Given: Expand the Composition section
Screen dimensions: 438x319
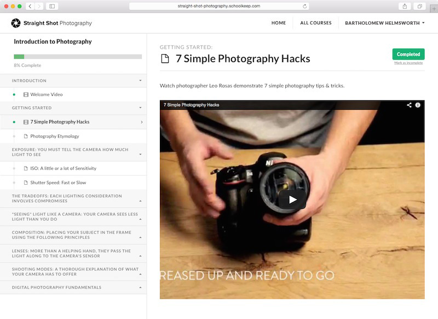Looking at the screenshot, I should [x=140, y=237].
